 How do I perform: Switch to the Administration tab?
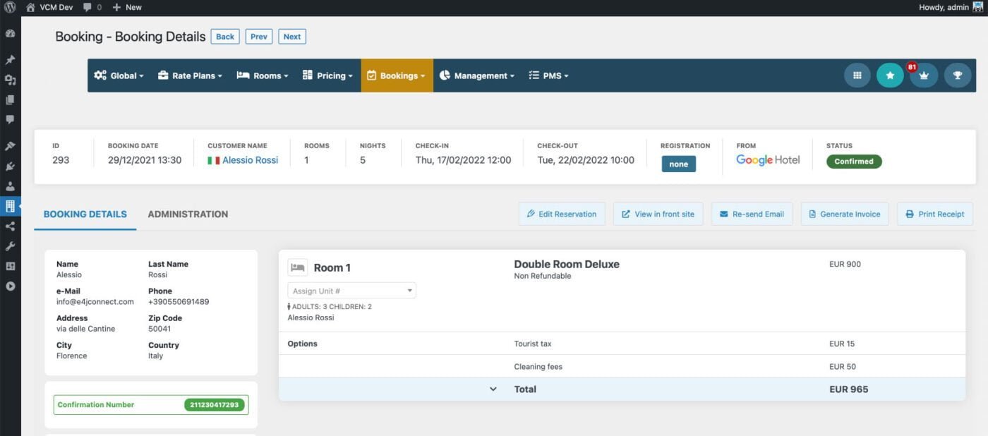coord(188,214)
